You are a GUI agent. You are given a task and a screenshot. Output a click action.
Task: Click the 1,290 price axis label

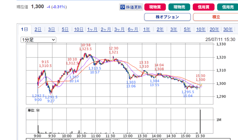[221, 97]
